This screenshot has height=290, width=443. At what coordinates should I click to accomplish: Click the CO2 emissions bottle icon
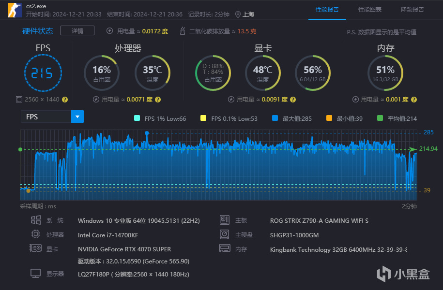pyautogui.click(x=183, y=31)
